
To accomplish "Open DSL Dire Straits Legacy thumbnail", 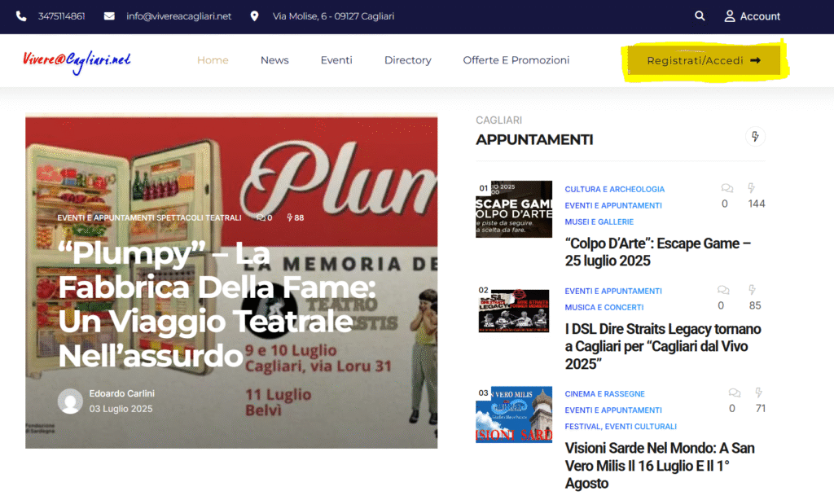I will click(x=514, y=310).
